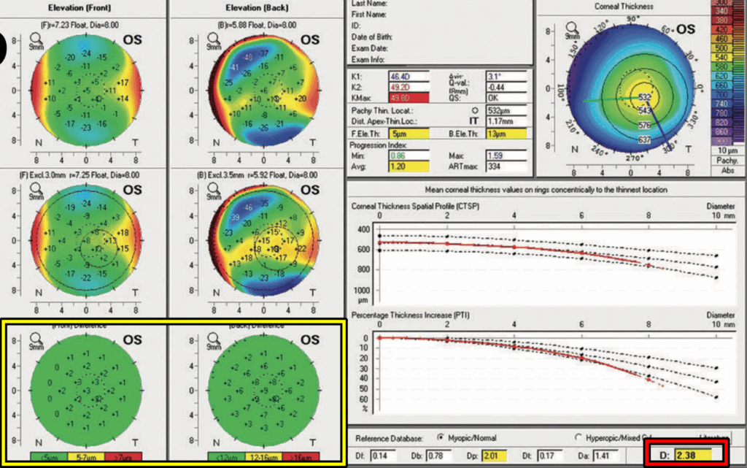Open the 10 µm step size selector
747x468 pixels.
point(729,149)
